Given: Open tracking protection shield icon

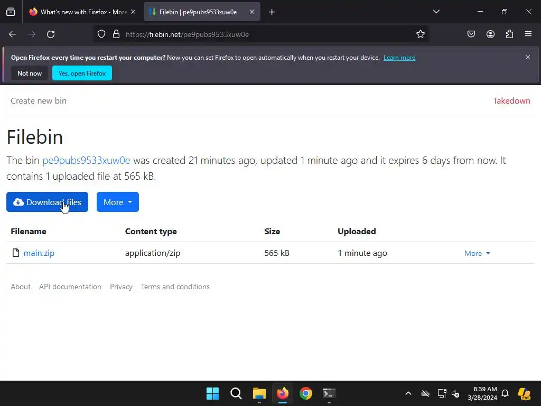Looking at the screenshot, I should 101,34.
